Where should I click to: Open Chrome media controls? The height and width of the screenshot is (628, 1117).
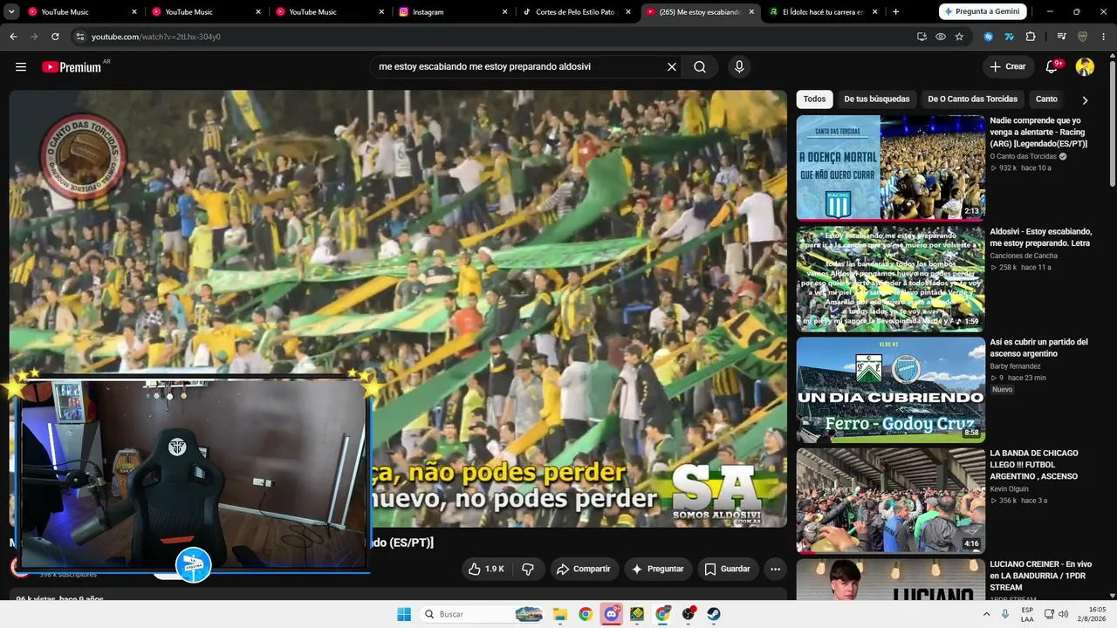(1061, 37)
